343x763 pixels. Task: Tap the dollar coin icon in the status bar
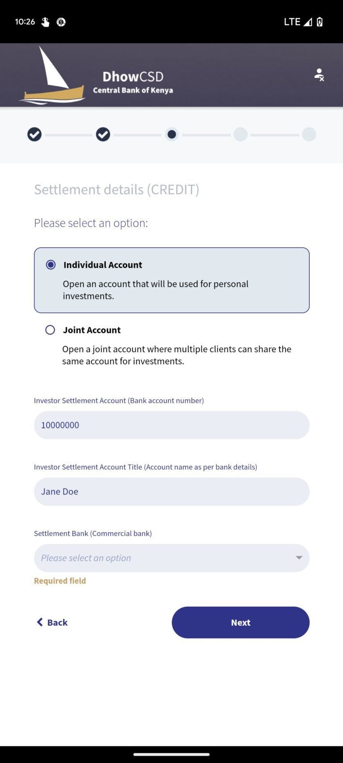61,21
